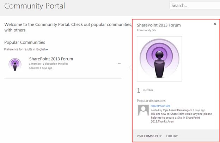Click the large '1 member' count in the panel

click(x=145, y=90)
